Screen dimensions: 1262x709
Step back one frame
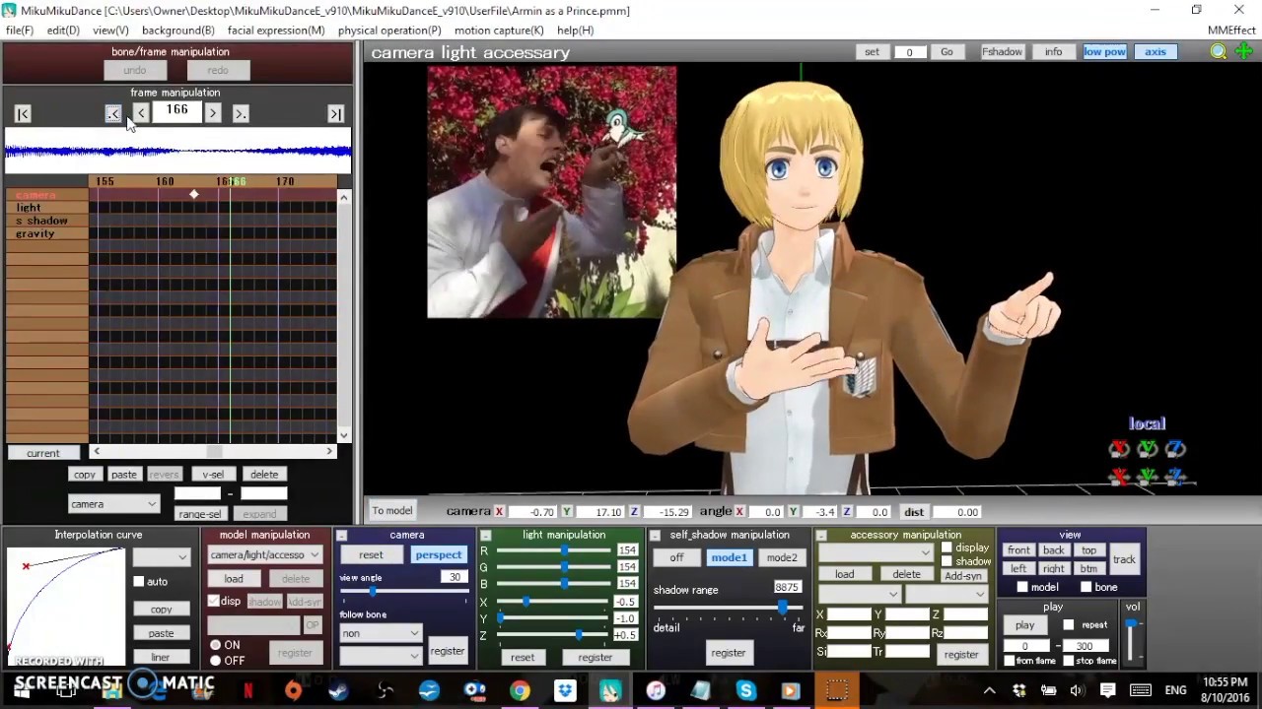[141, 114]
